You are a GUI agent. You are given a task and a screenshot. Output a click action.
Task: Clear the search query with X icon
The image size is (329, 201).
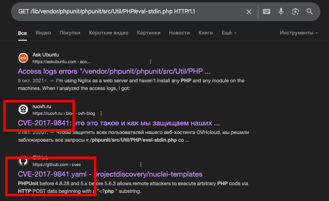249,11
